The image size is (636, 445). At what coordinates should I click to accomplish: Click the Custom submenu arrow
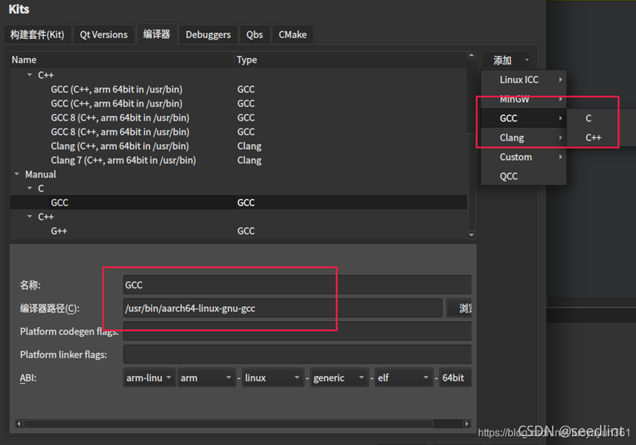click(x=560, y=157)
